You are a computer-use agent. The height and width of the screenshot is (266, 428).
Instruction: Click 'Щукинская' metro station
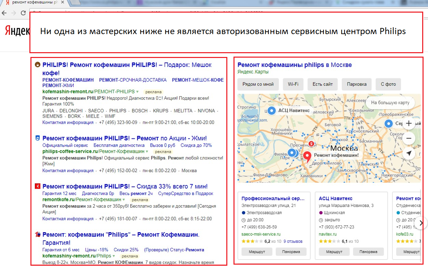[x=334, y=213]
